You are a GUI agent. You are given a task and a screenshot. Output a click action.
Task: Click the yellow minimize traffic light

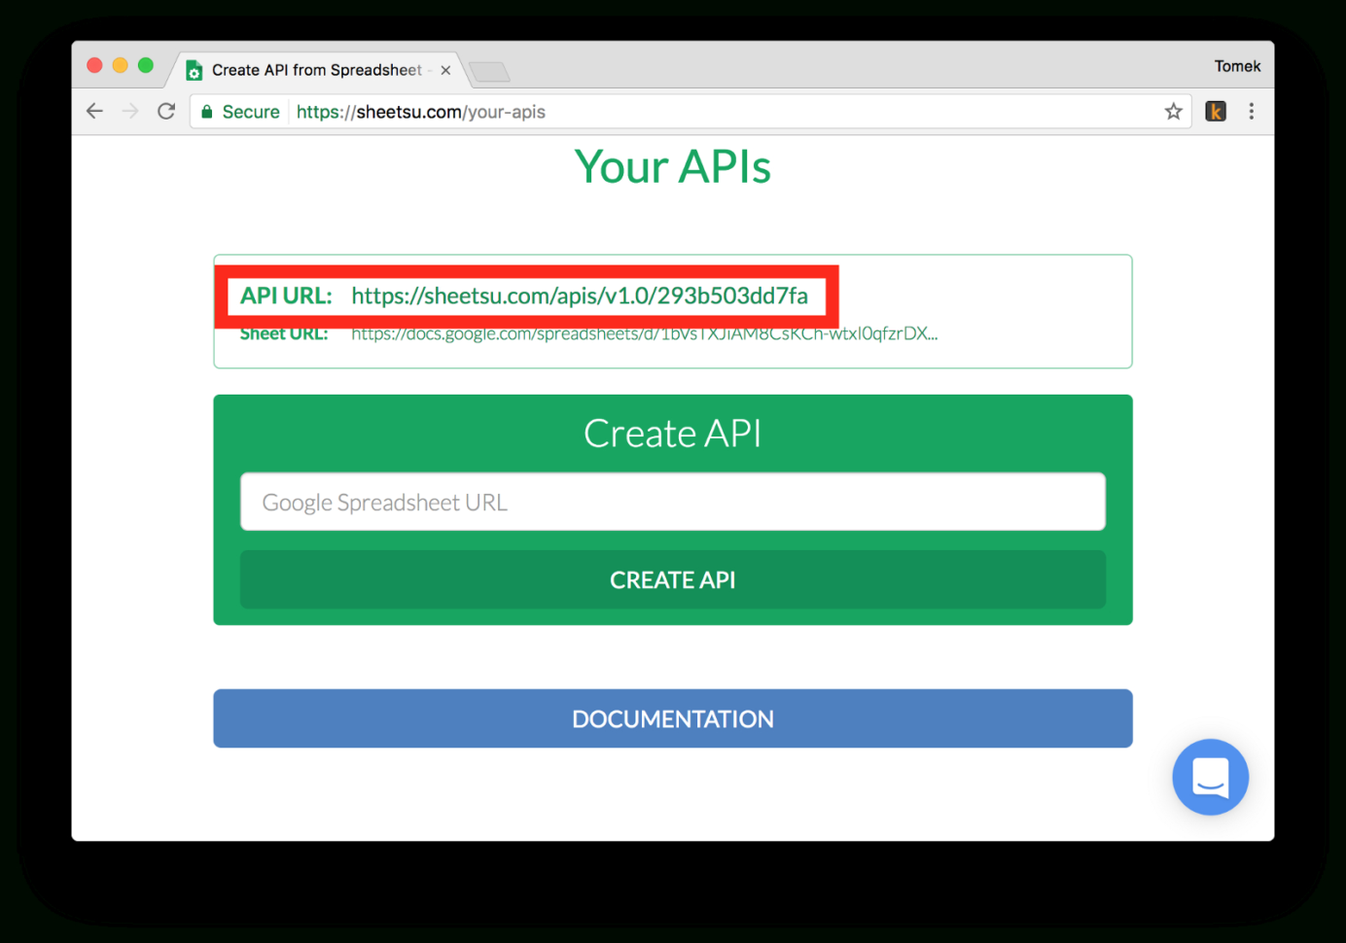click(x=120, y=65)
